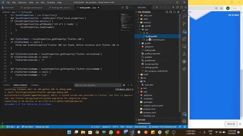Open Source Control in the activity bar

[184, 23]
